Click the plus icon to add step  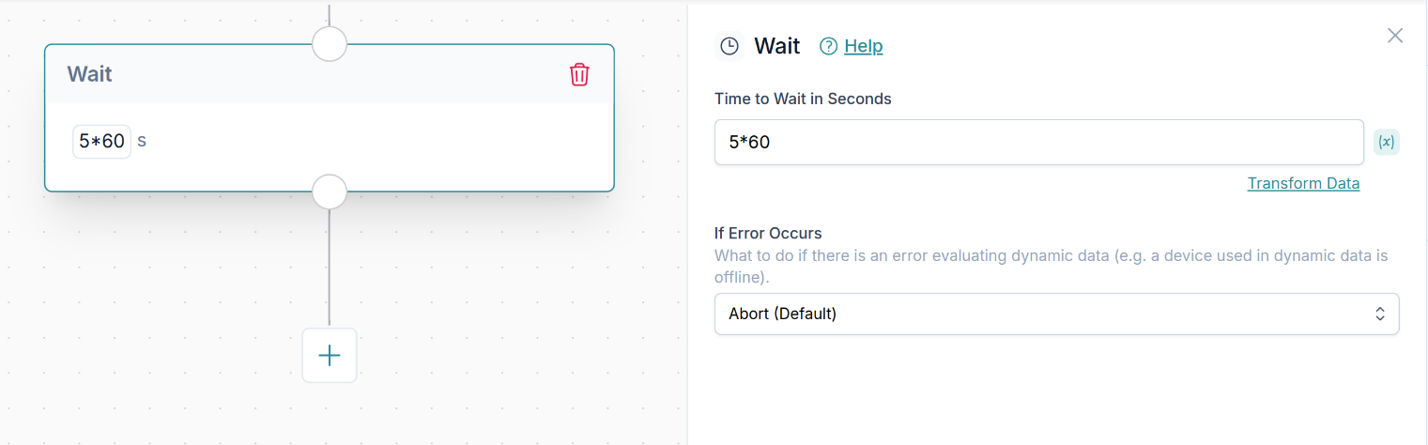coord(330,355)
